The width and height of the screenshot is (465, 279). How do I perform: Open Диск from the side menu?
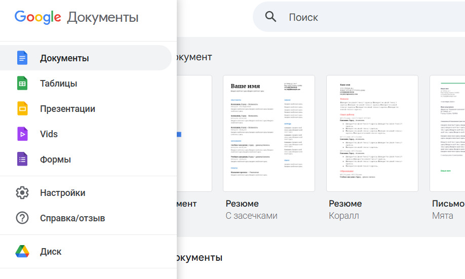51,252
